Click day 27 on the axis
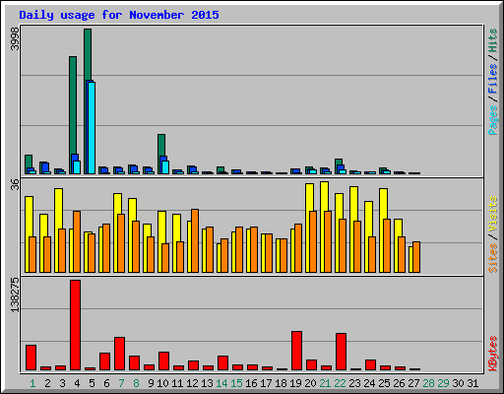 click(x=413, y=383)
